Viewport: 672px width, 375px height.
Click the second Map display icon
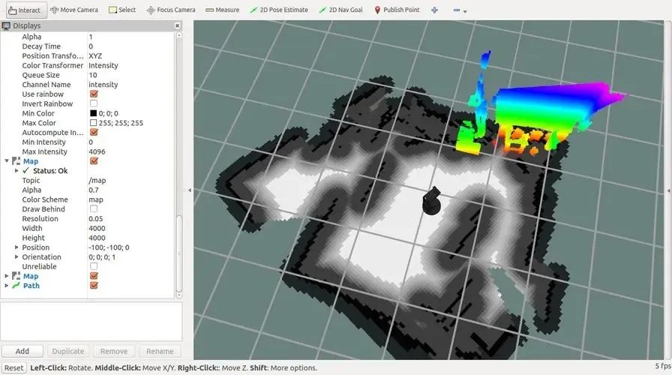pos(16,276)
